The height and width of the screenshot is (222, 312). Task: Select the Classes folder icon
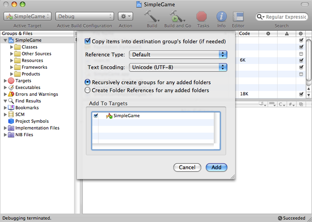(17, 47)
